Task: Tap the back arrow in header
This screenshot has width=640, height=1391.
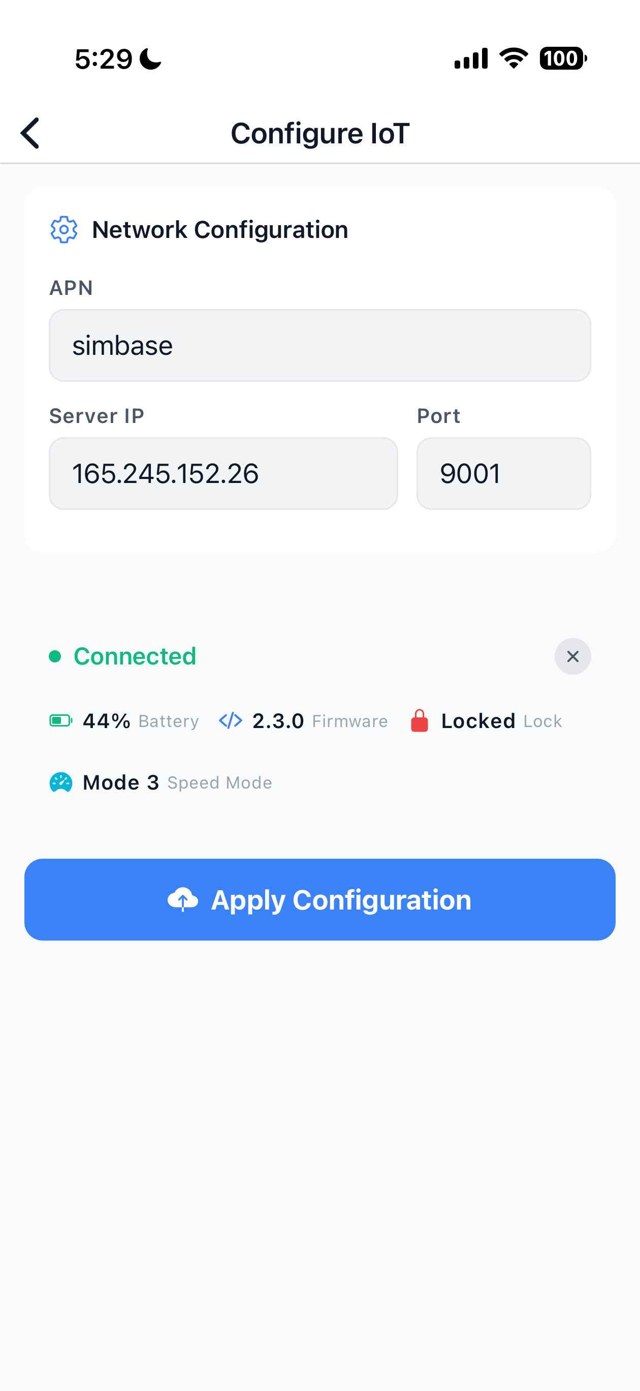Action: tap(30, 133)
